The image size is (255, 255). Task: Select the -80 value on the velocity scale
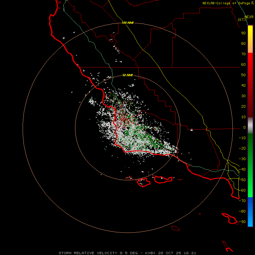pos(242,211)
